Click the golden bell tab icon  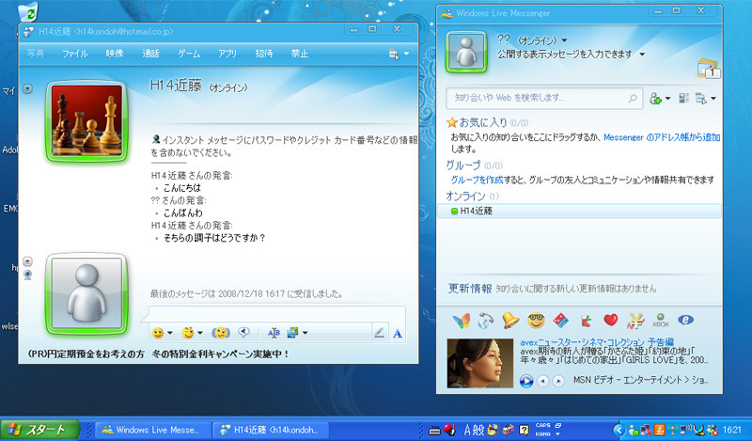click(x=510, y=321)
